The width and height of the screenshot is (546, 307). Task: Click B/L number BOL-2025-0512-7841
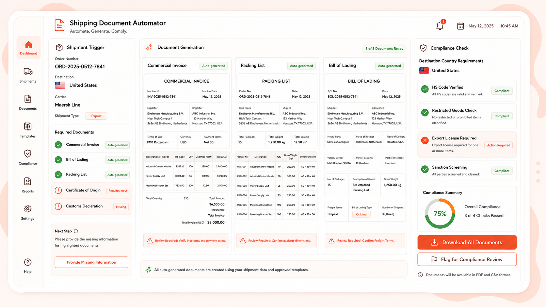[343, 97]
